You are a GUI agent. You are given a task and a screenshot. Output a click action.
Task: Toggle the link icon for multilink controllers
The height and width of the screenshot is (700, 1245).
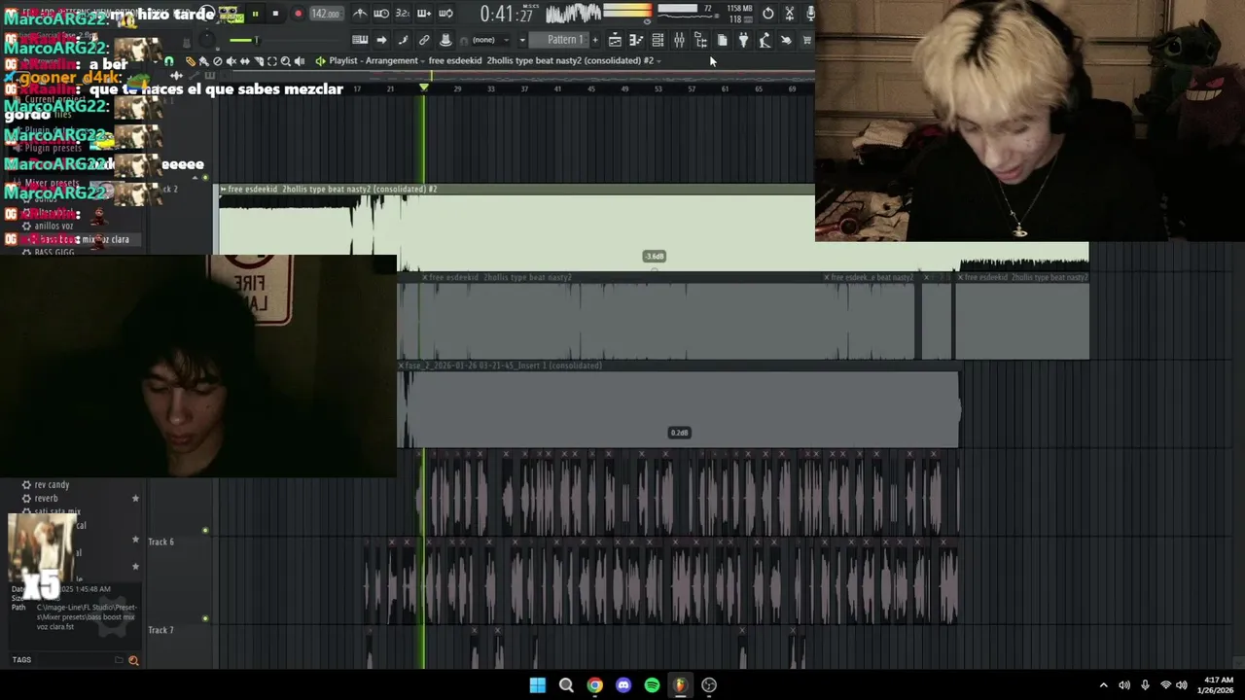424,40
